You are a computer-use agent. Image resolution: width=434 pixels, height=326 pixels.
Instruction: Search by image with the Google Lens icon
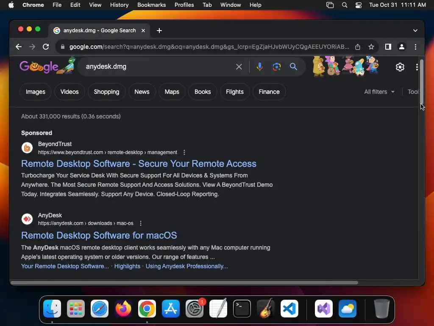276,67
